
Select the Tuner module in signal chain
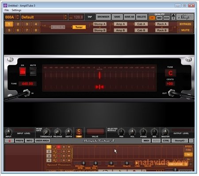[79, 27]
